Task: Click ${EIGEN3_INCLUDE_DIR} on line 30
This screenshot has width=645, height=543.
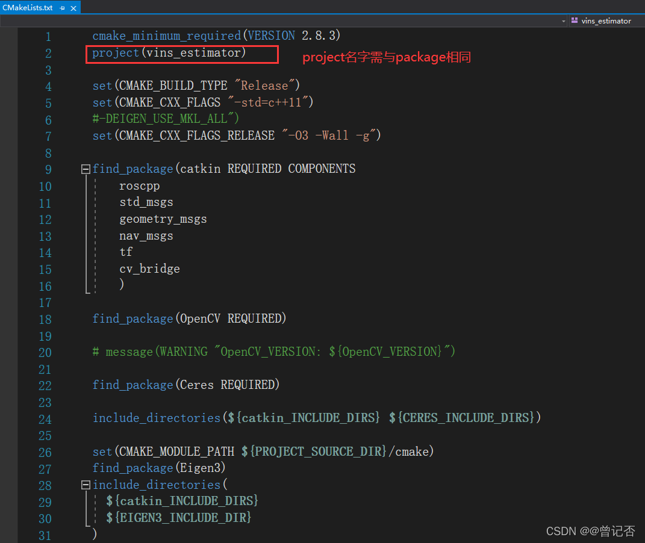Action: 178,518
